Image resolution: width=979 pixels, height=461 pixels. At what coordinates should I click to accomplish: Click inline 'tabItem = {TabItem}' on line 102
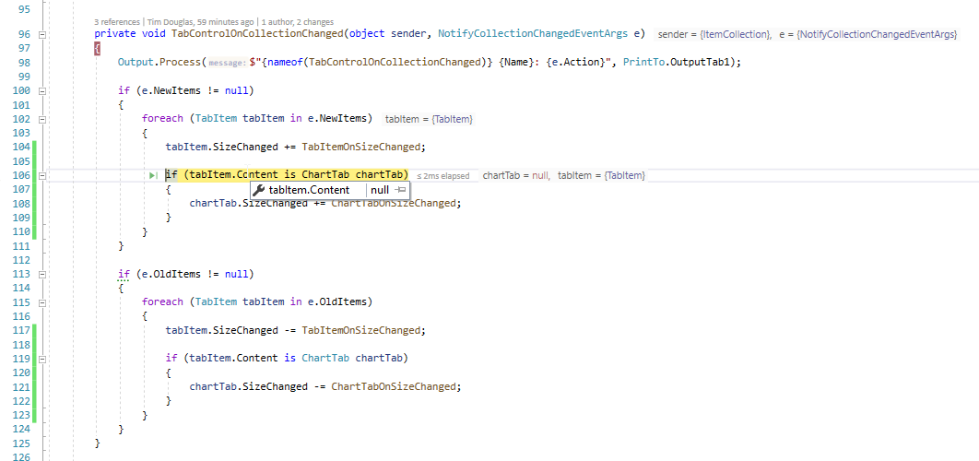pyautogui.click(x=429, y=119)
